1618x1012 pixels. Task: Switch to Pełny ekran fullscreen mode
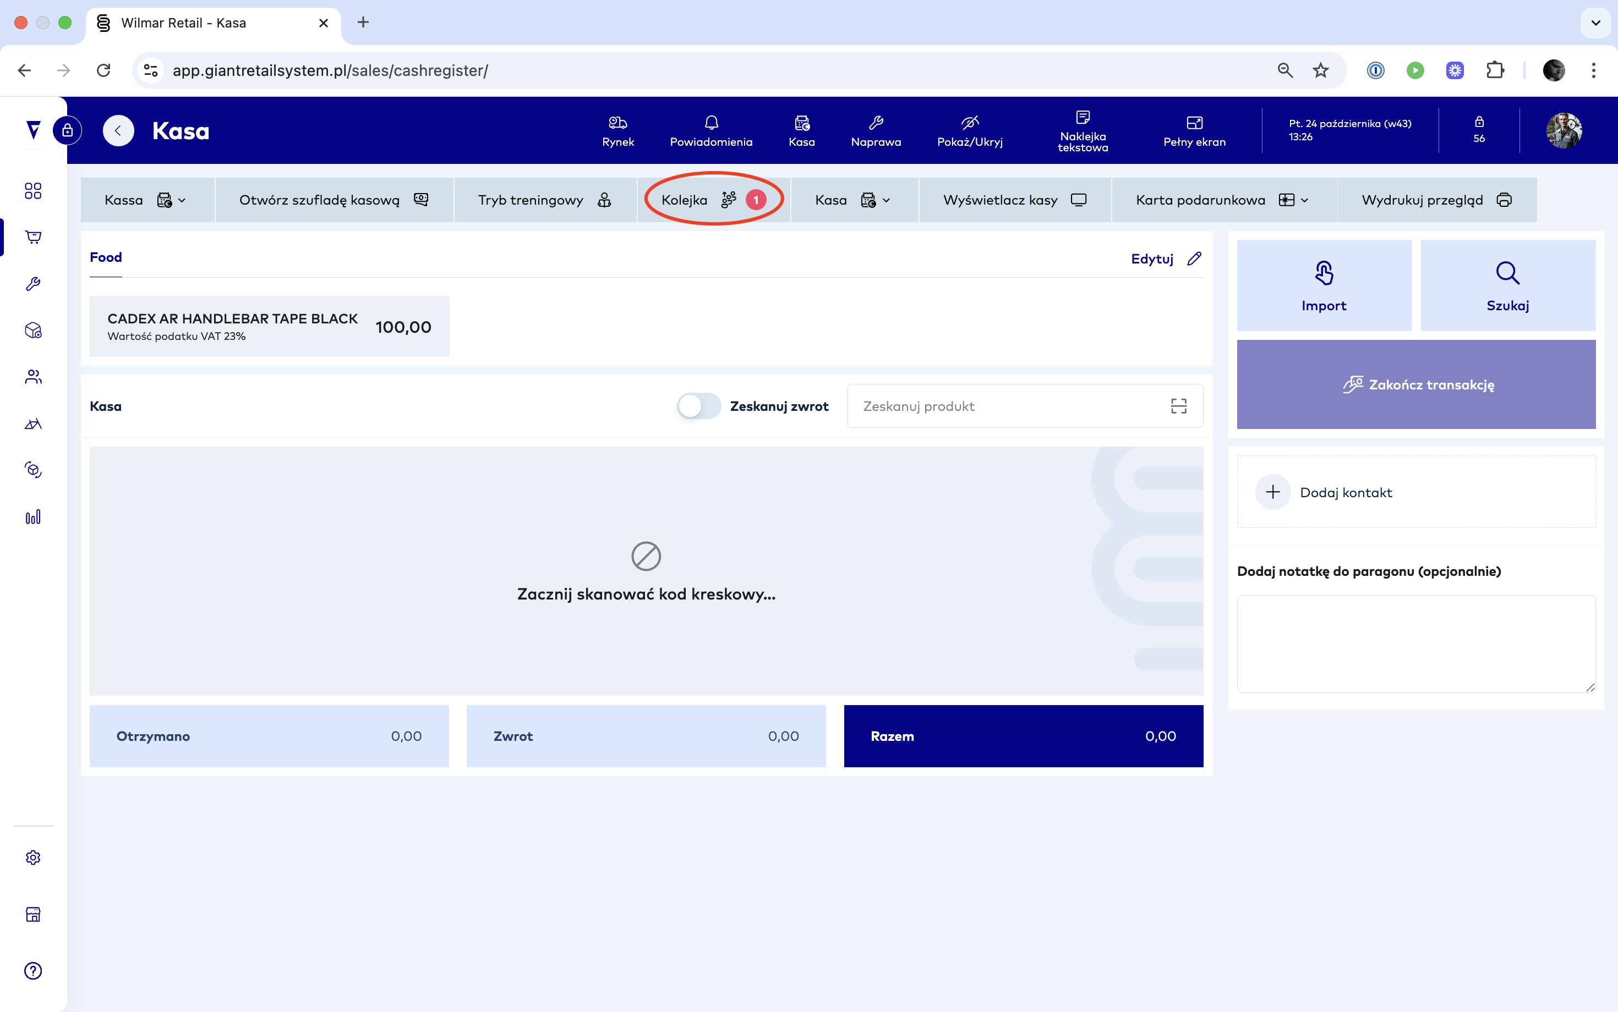coord(1194,130)
